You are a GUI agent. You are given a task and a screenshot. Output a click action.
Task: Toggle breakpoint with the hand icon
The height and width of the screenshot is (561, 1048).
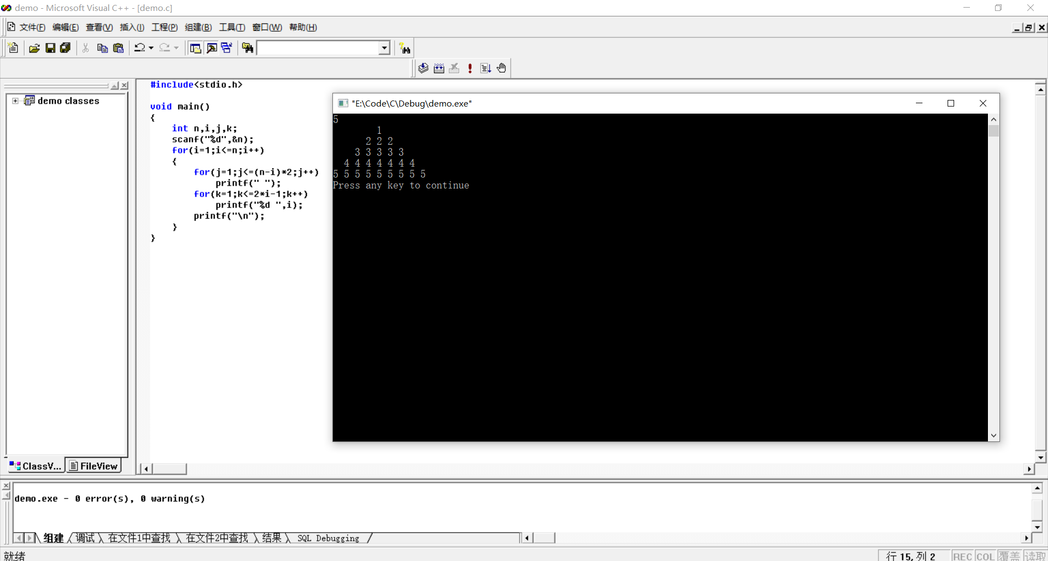tap(502, 68)
